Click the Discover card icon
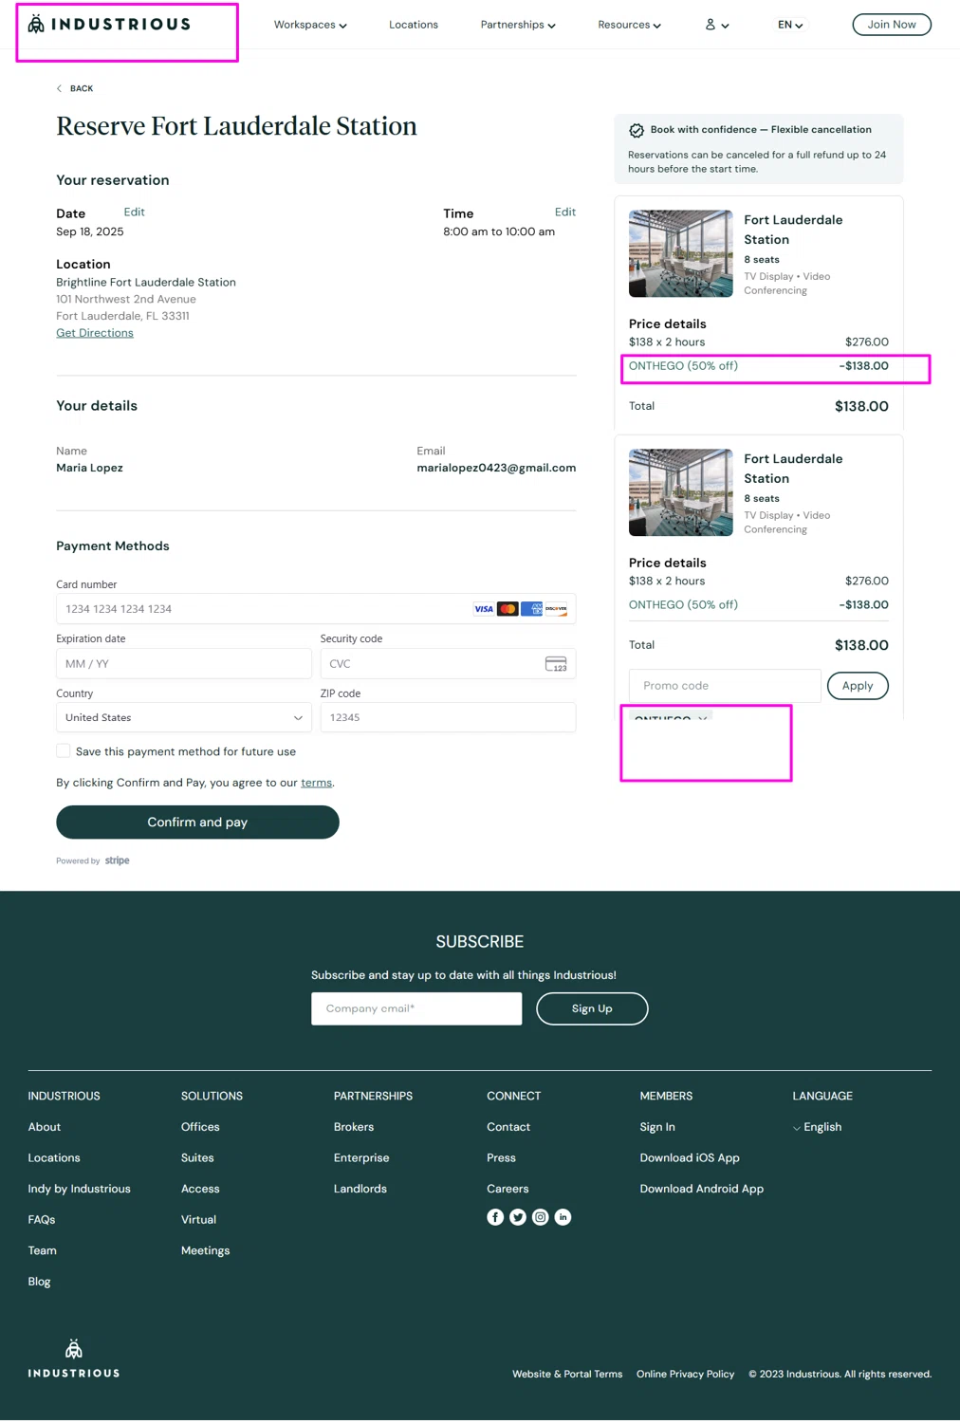This screenshot has width=960, height=1423. click(x=557, y=609)
